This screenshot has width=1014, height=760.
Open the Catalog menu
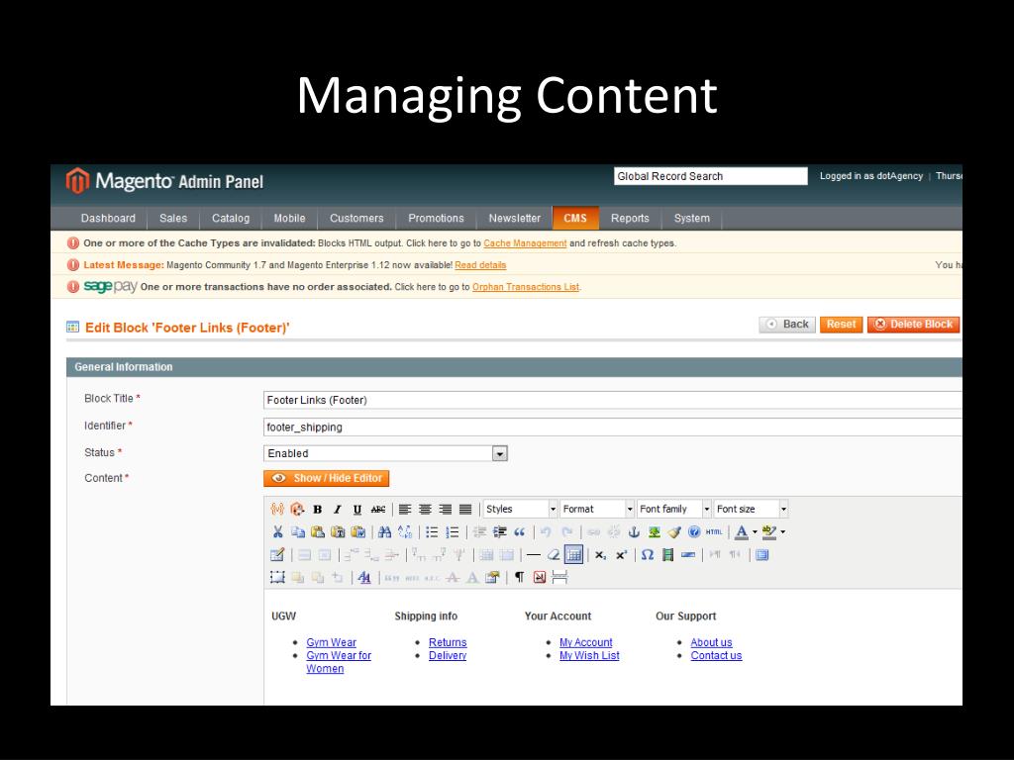click(231, 219)
